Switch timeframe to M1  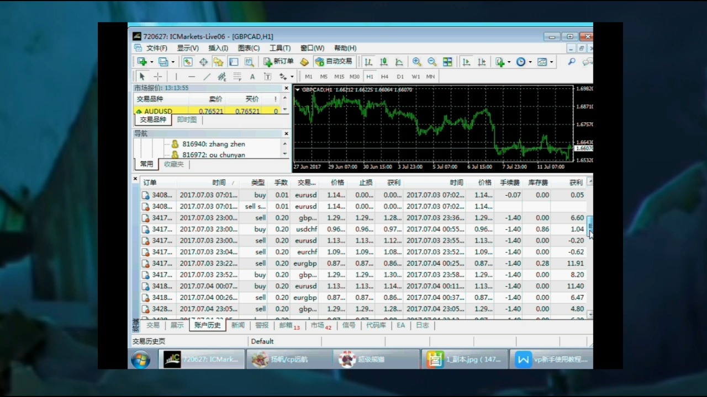click(309, 77)
